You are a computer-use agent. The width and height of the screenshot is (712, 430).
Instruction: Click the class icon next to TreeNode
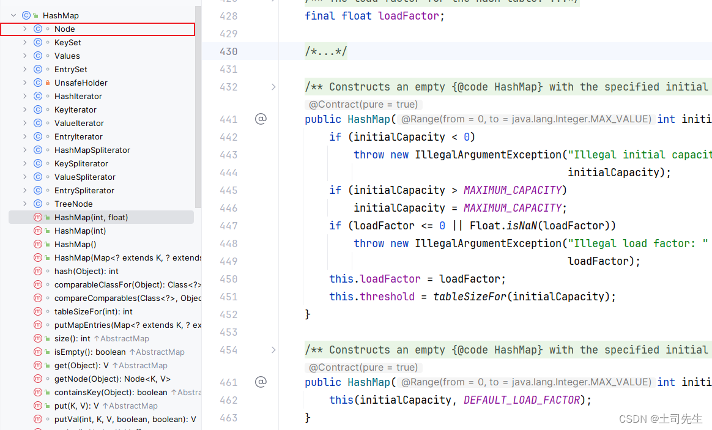click(38, 204)
